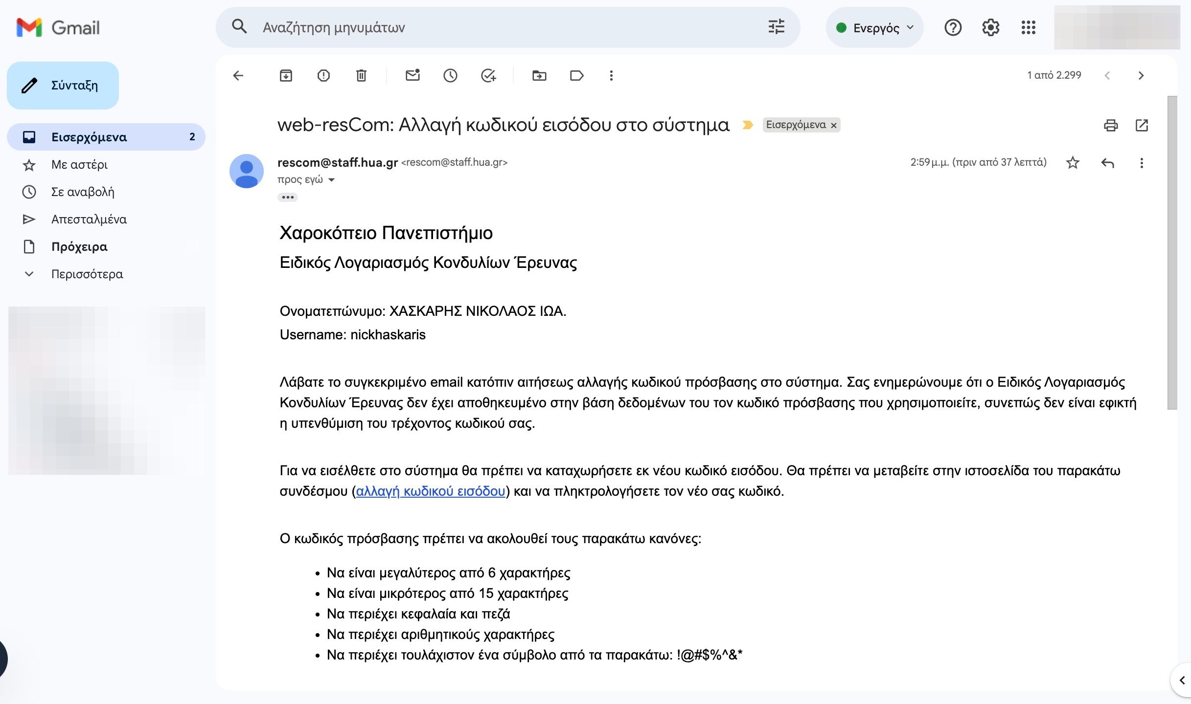Open the message in a new window
Screen dimensions: 1191x704
(x=1141, y=125)
